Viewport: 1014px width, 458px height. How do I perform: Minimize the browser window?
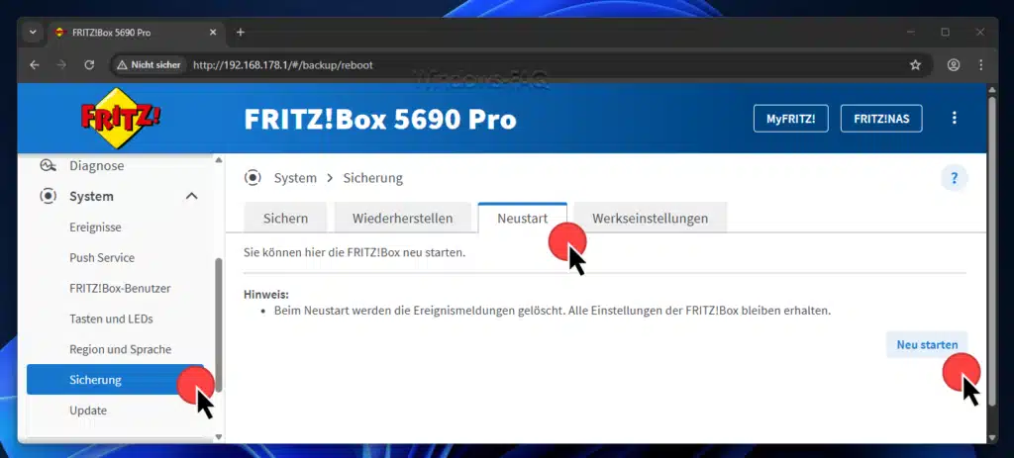(911, 33)
